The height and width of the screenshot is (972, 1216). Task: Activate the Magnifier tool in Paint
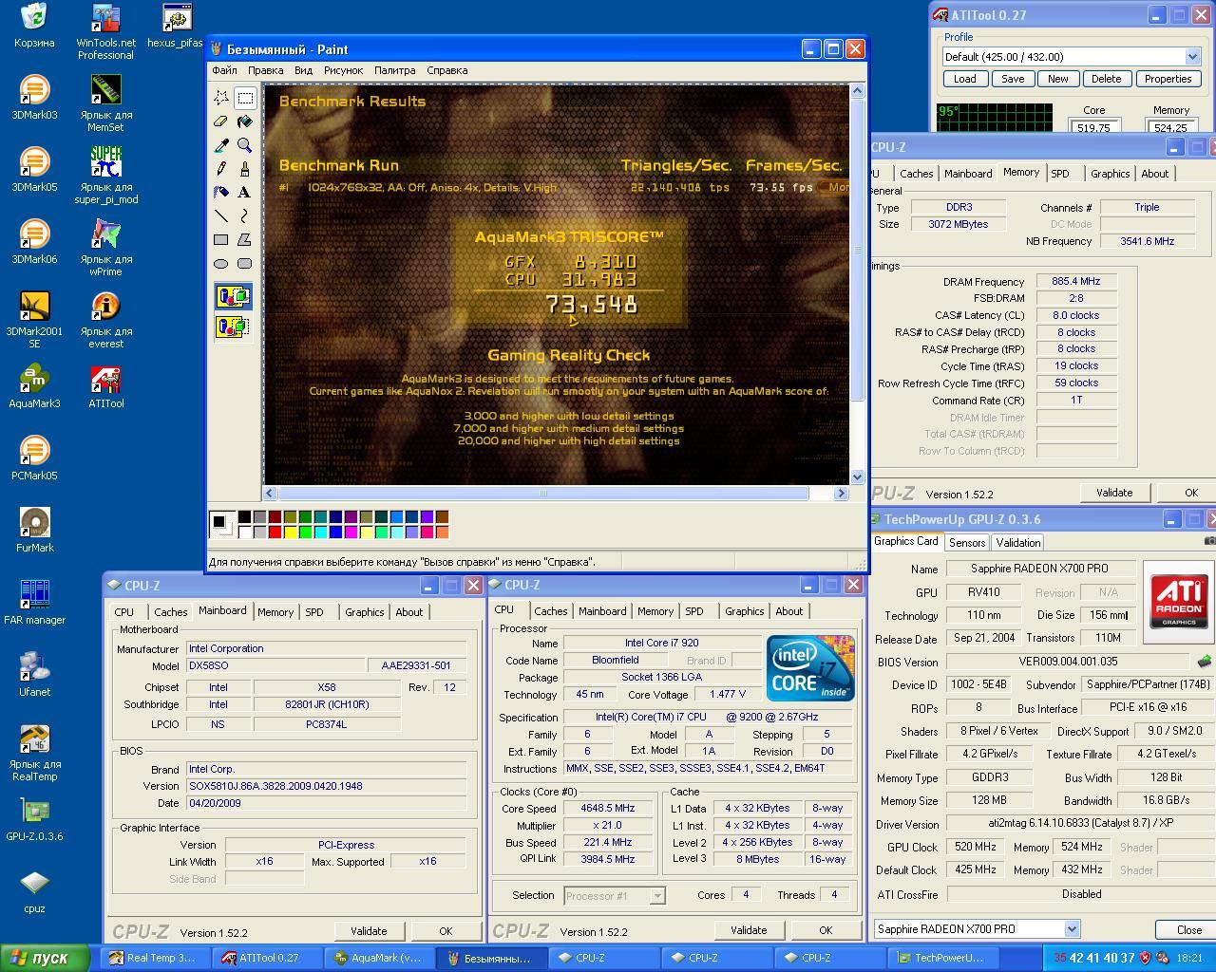pos(245,144)
